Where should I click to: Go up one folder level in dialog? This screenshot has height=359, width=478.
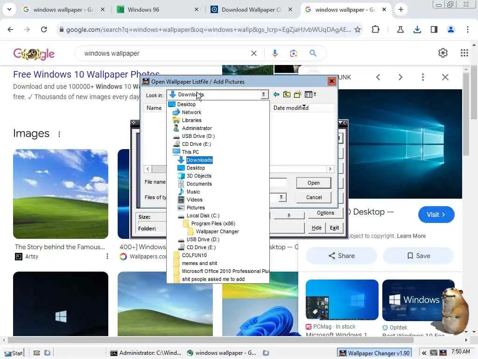287,94
